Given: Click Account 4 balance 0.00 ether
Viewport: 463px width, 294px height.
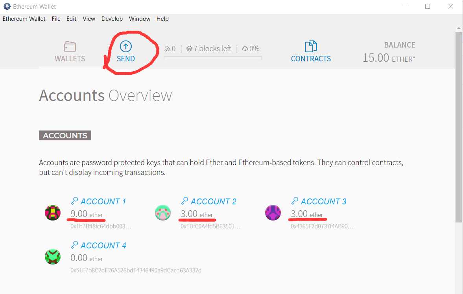Looking at the screenshot, I should point(86,258).
